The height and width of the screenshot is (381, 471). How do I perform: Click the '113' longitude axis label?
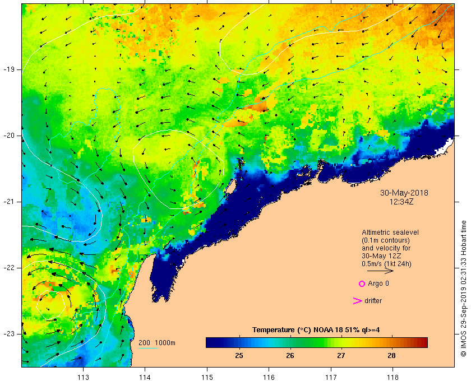[x=83, y=377]
